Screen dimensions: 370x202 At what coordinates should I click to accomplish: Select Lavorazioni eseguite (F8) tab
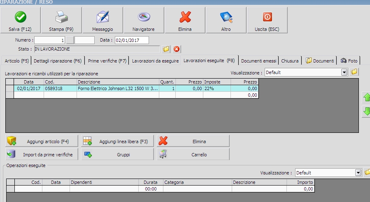[209, 60]
